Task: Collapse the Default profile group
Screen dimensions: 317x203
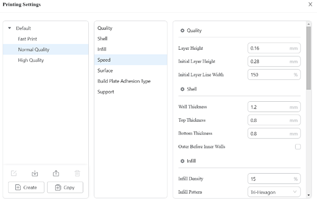Action: point(10,29)
